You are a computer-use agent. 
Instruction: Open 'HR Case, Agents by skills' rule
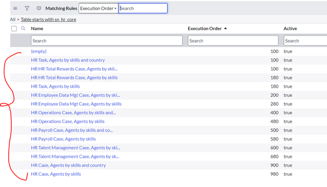tap(56, 174)
